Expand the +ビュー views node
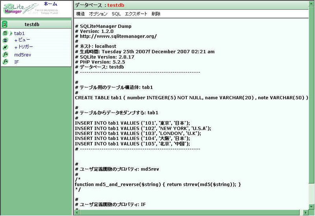This screenshot has width=315, height=216. click(x=22, y=40)
